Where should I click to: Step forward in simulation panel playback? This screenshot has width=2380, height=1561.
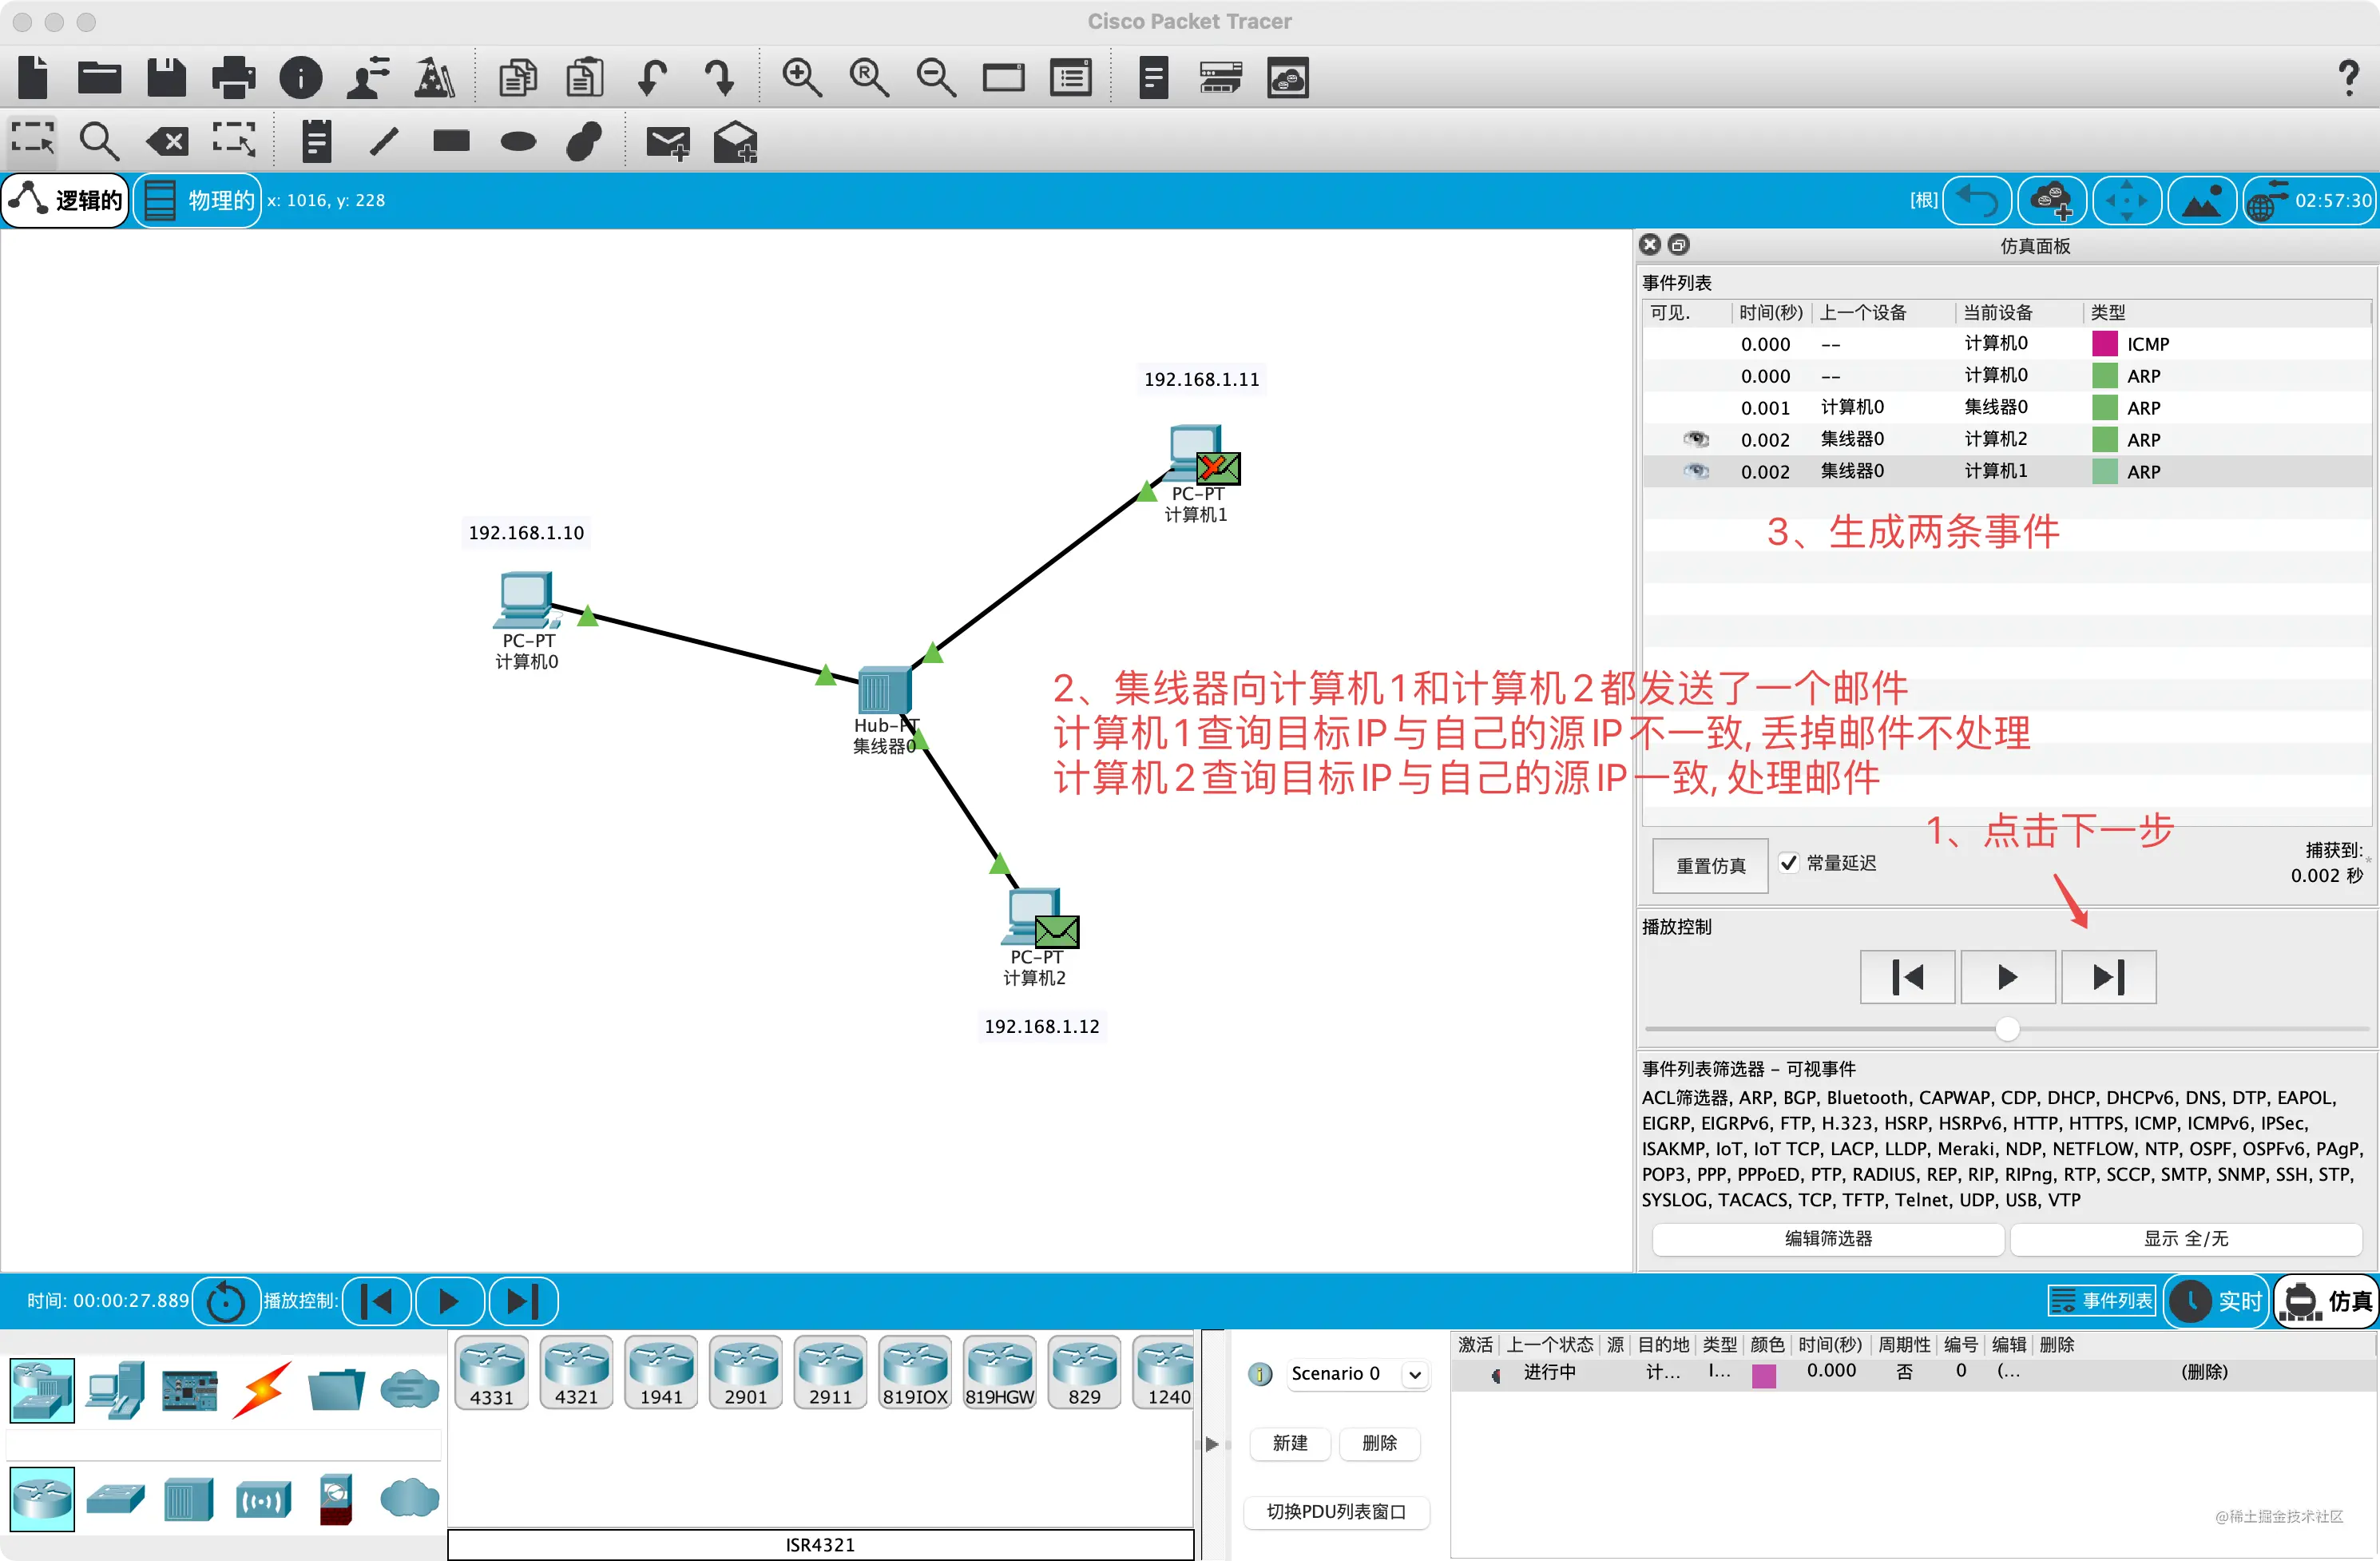tap(2109, 977)
